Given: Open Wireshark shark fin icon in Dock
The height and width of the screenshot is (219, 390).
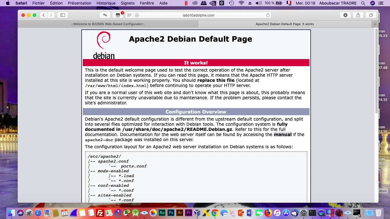Looking at the screenshot, I should (x=73, y=213).
